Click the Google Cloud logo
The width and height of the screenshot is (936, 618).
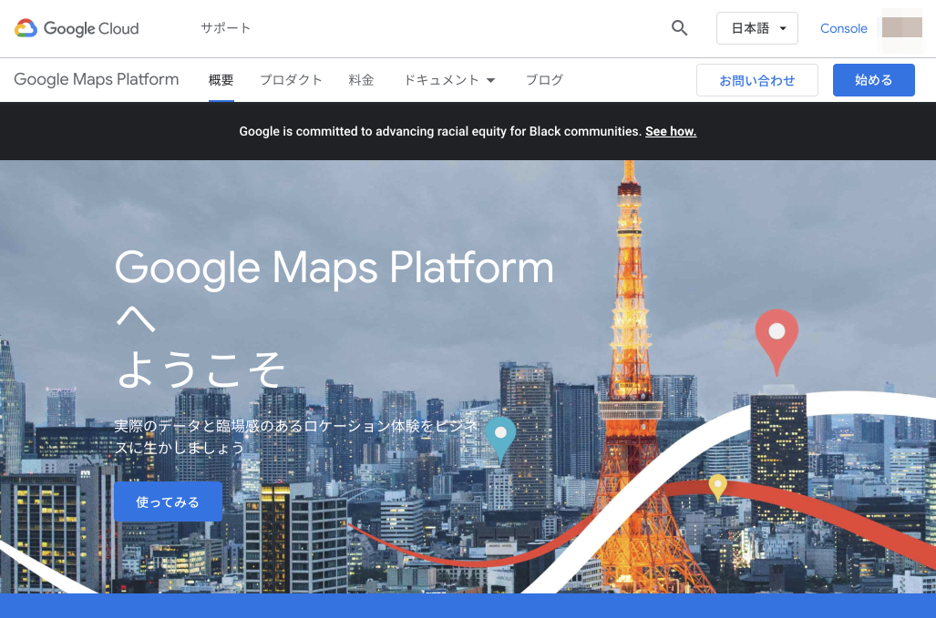(77, 28)
